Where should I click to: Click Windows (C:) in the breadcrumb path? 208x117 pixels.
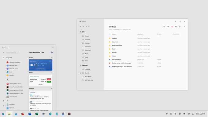pyautogui.click(x=117, y=29)
